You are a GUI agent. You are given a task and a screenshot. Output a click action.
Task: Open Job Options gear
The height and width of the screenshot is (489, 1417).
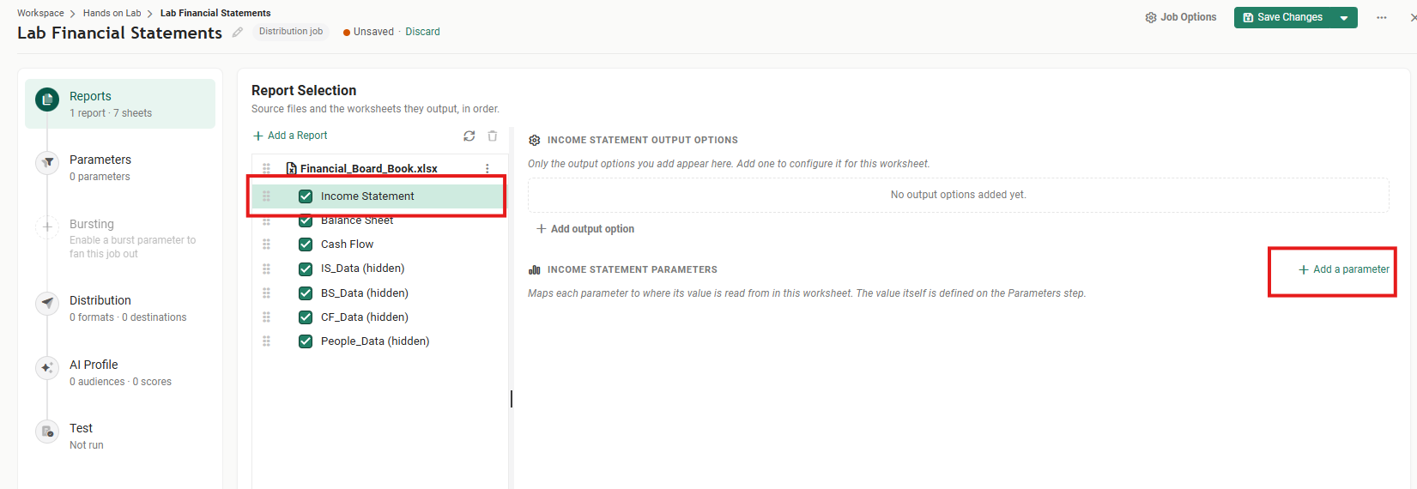point(1180,17)
